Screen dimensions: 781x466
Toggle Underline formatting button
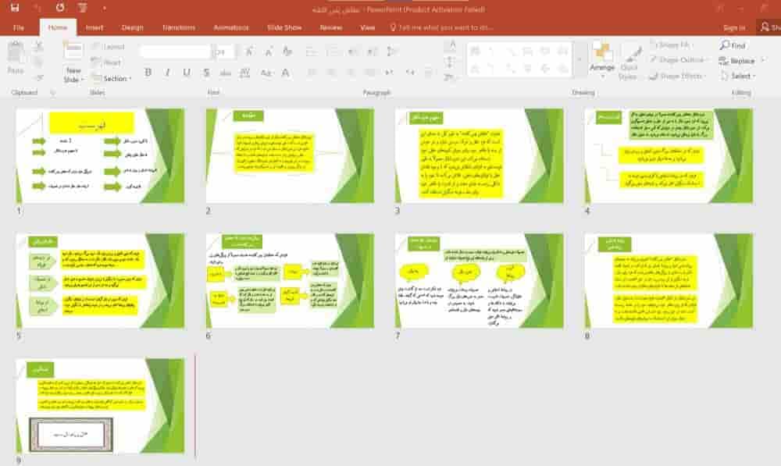pyautogui.click(x=187, y=73)
